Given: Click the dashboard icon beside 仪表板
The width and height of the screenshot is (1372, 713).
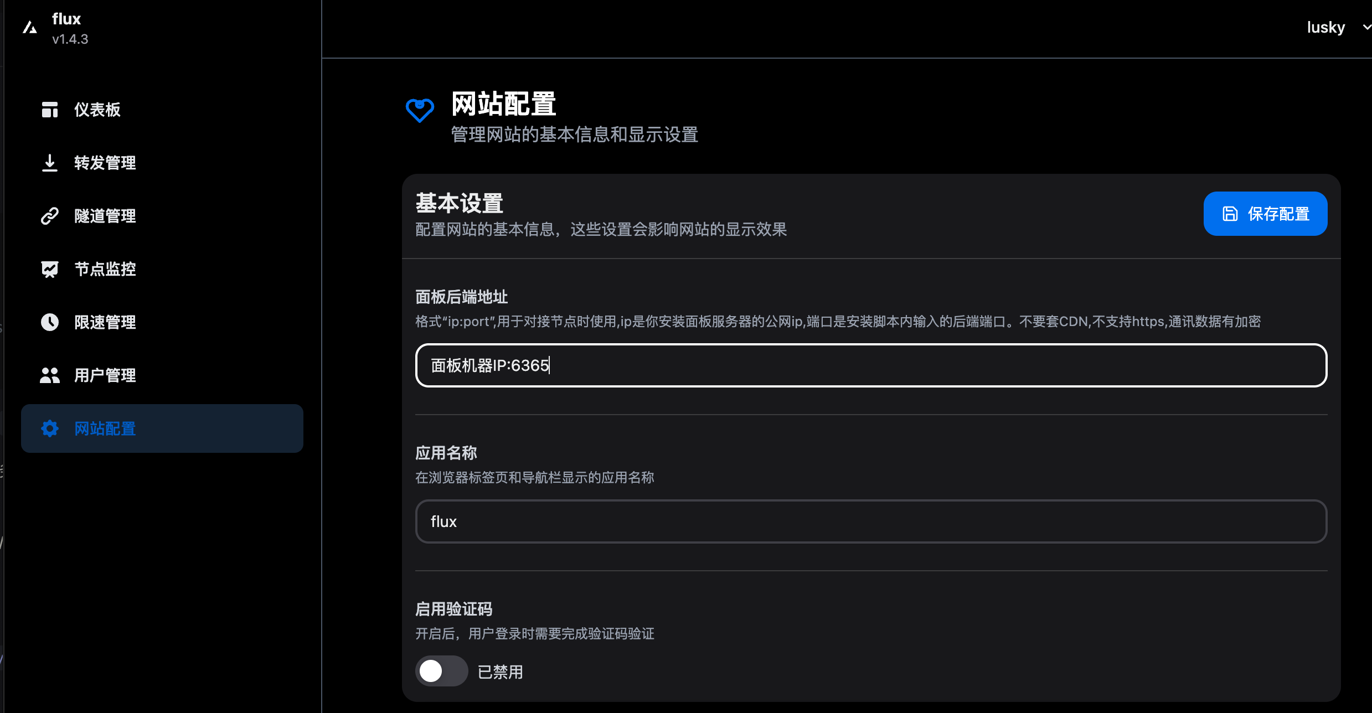Looking at the screenshot, I should click(50, 110).
